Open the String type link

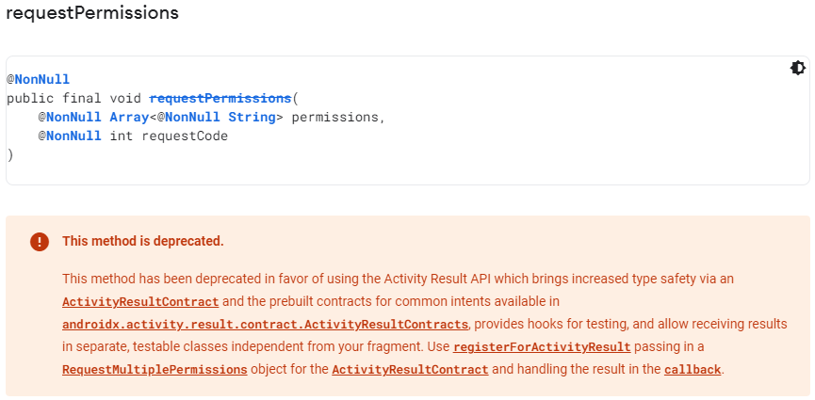252,117
